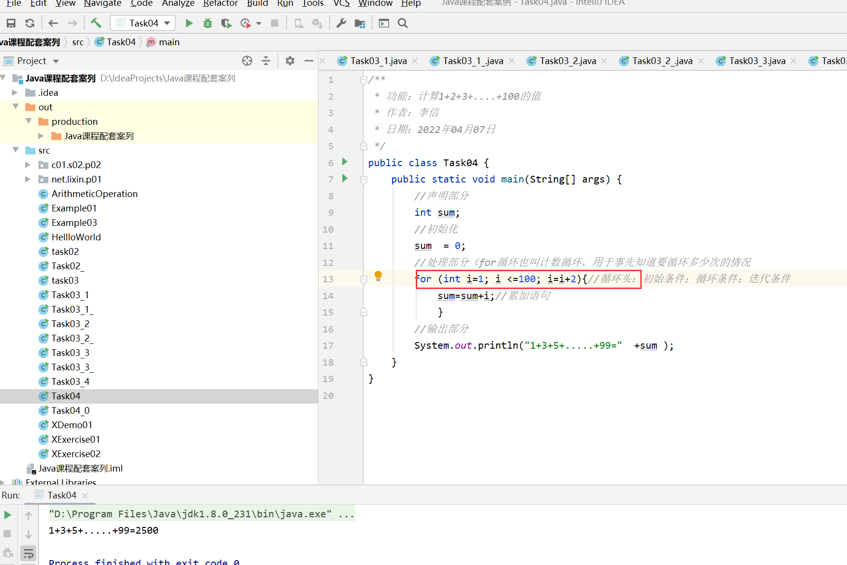Run Task04 with the green play button
Image resolution: width=847 pixels, height=565 pixels.
tap(189, 23)
